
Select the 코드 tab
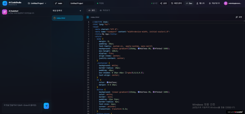tap(92, 10)
